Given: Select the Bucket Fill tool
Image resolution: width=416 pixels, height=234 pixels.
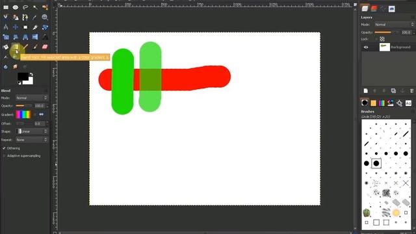Looking at the screenshot, I should click(x=6, y=47).
